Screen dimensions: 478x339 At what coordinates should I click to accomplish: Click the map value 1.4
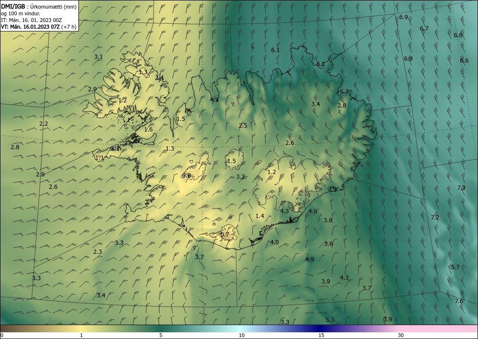[x=260, y=216]
